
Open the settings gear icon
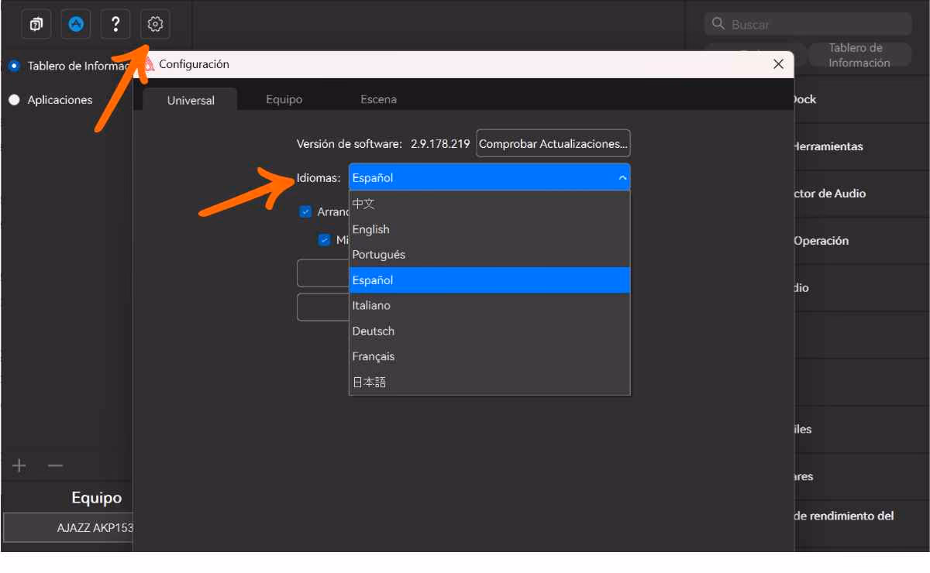pos(155,25)
